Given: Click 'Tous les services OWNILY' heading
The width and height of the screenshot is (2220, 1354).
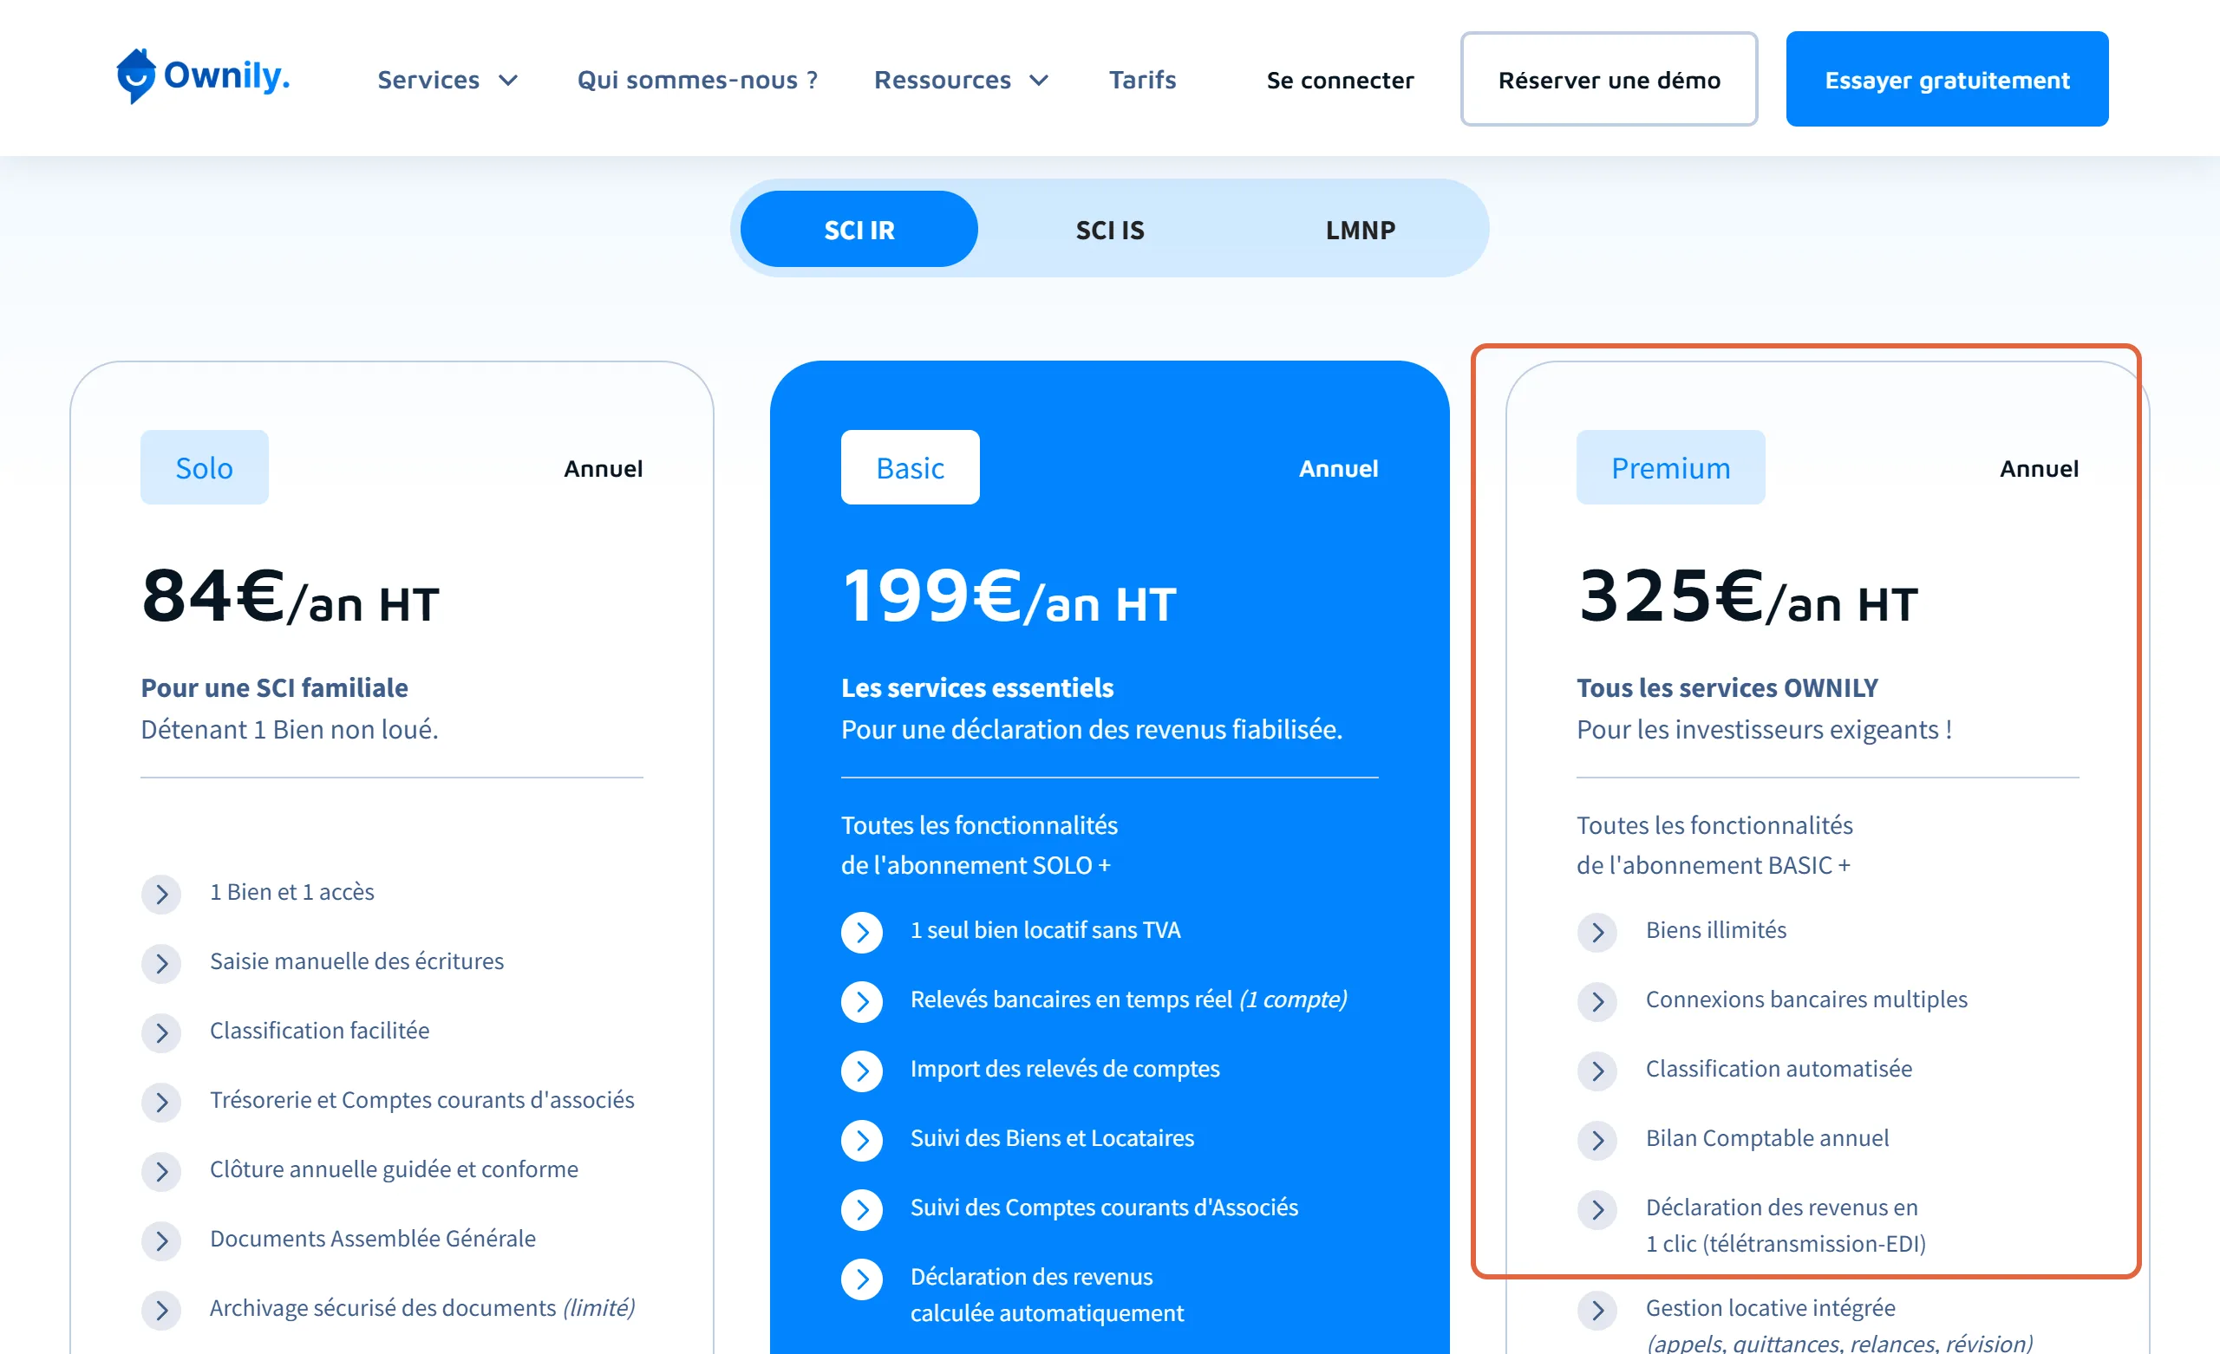Looking at the screenshot, I should [x=1727, y=687].
